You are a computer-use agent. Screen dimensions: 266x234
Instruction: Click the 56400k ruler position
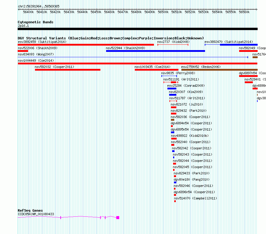28,12
